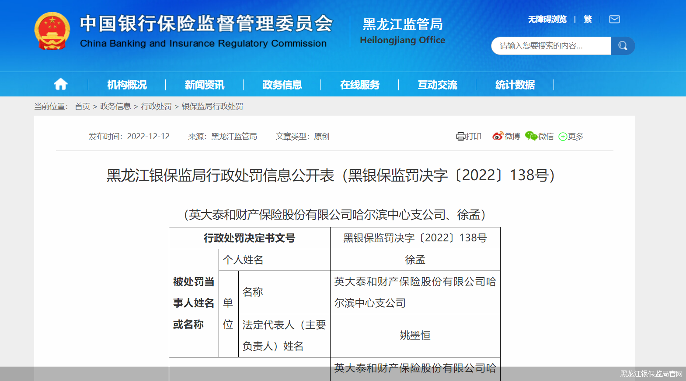Viewport: 686px width, 381px height.
Task: Share via the WeChat icon
Action: pos(531,136)
